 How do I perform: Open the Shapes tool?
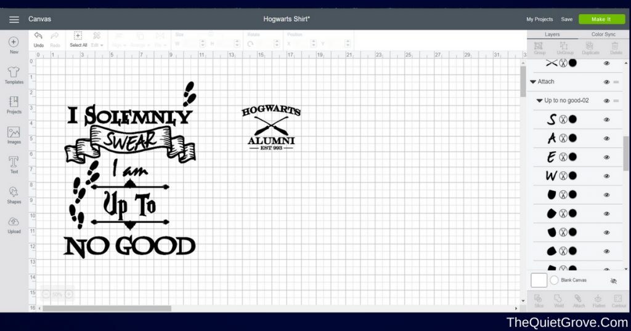point(14,195)
